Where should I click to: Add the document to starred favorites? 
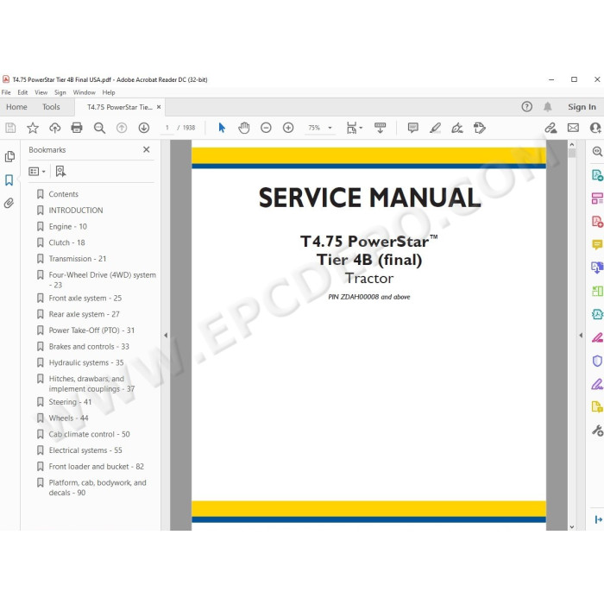33,128
